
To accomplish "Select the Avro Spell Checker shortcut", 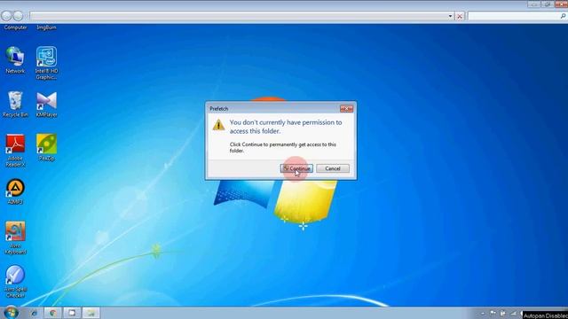I will 15,282.
